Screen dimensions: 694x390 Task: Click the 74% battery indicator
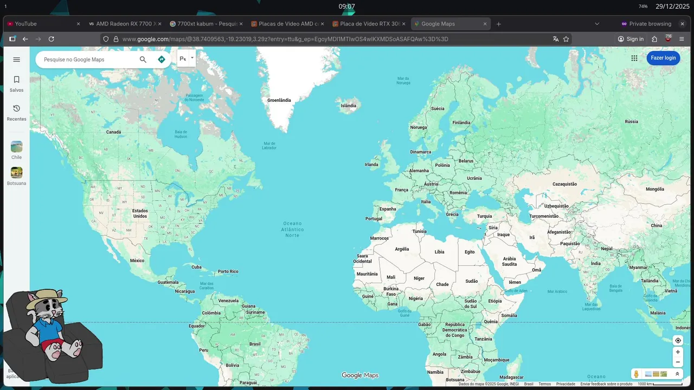pos(643,6)
